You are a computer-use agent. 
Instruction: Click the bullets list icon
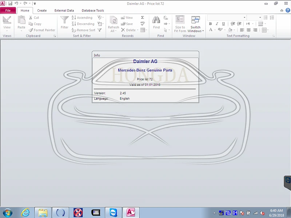coord(266,17)
